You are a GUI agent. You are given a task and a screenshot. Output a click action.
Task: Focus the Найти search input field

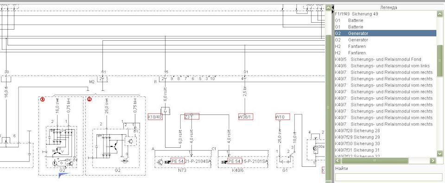click(x=388, y=177)
